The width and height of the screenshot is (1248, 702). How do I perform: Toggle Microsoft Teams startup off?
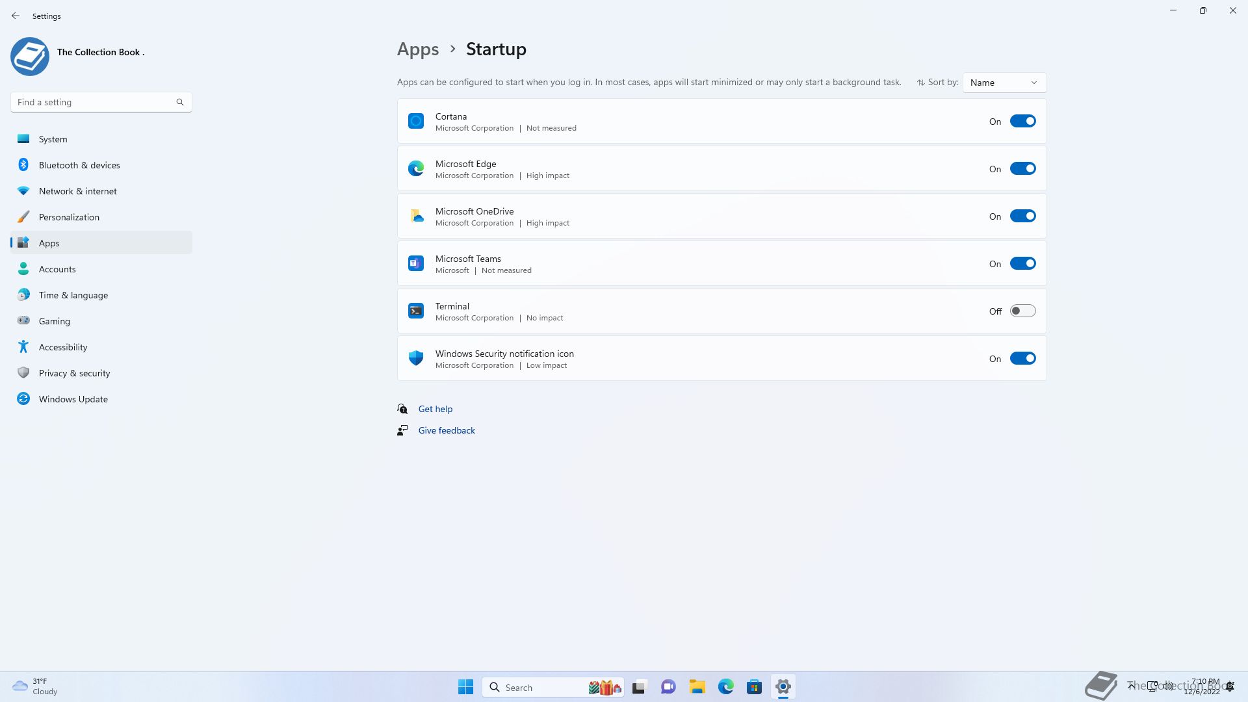(1022, 263)
